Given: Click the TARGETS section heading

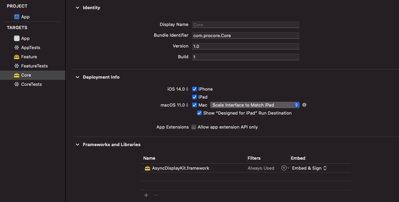Looking at the screenshot, I should [x=17, y=28].
